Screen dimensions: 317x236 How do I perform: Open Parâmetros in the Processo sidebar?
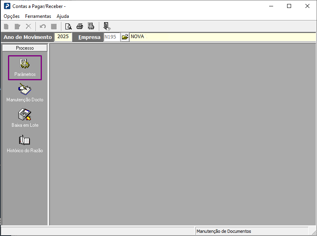[x=25, y=68]
